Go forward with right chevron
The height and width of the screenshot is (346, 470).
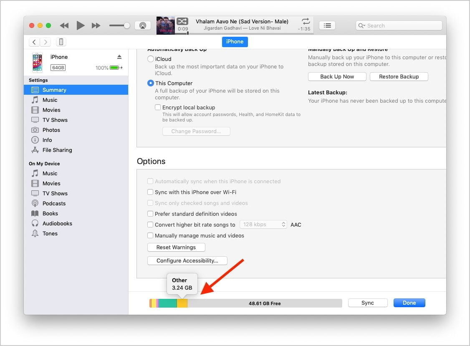45,42
